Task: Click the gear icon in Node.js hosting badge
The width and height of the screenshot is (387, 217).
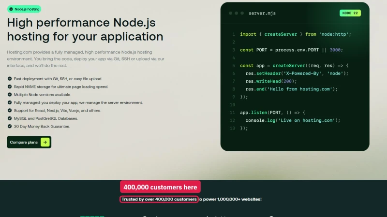Action: tap(11, 9)
